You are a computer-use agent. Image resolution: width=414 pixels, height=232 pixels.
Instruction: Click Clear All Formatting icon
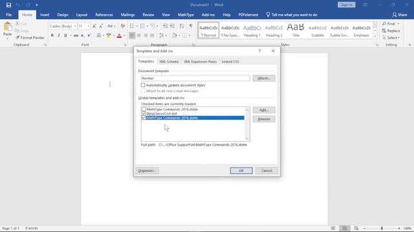point(123,26)
